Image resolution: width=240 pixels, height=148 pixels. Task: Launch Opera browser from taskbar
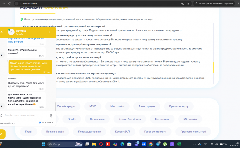pos(101,144)
